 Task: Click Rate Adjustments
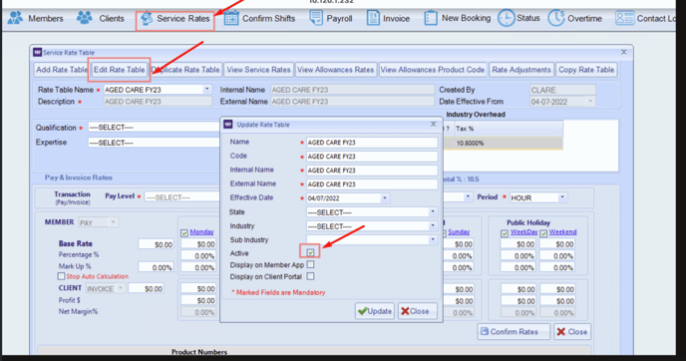(521, 70)
